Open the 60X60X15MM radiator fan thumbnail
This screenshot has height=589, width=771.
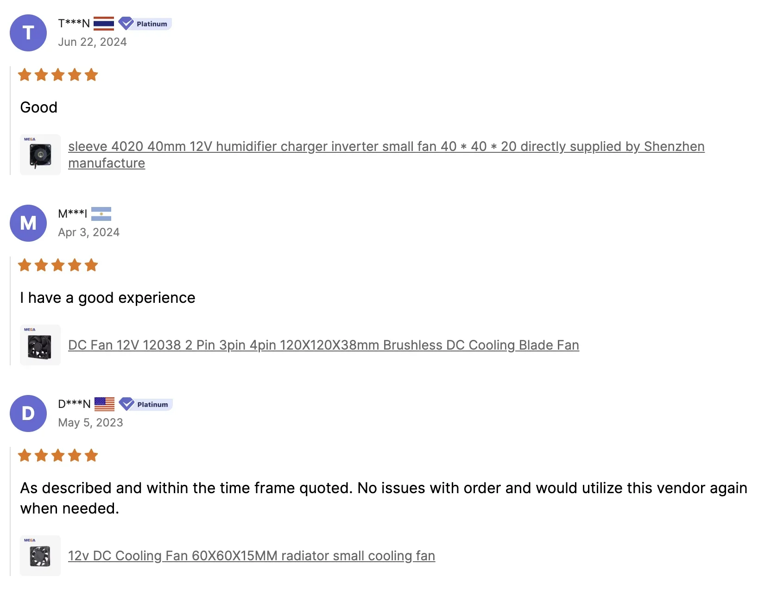click(x=40, y=556)
